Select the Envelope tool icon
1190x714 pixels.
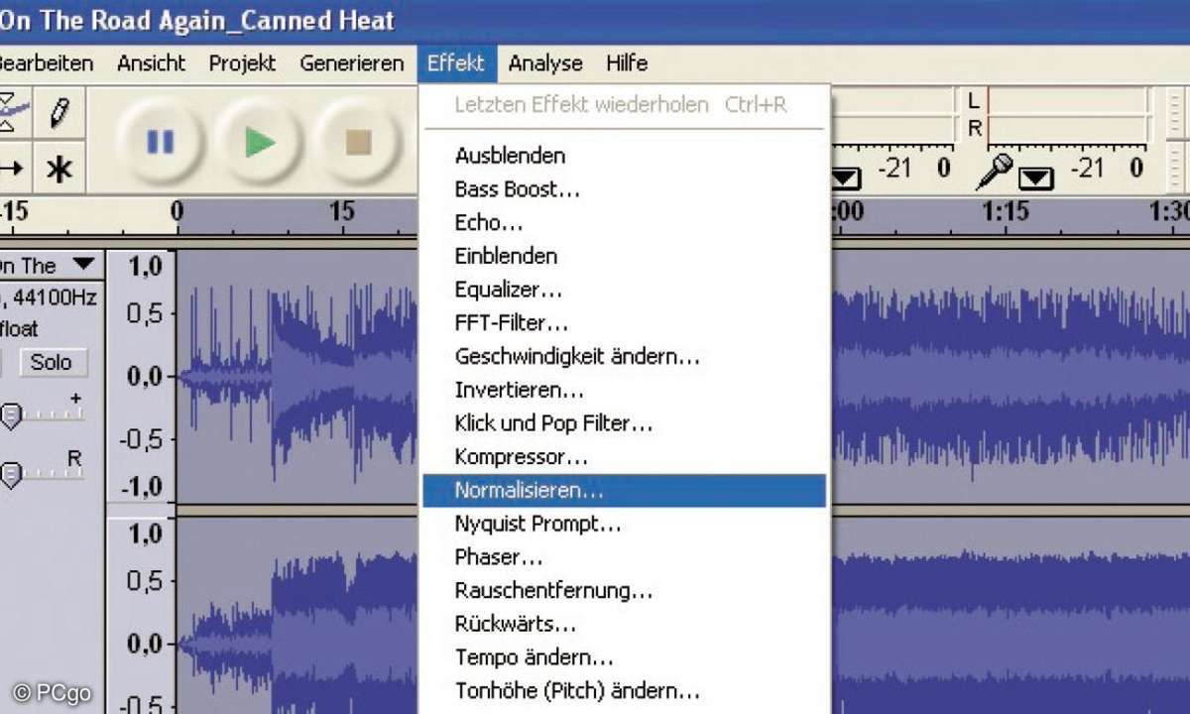15,113
